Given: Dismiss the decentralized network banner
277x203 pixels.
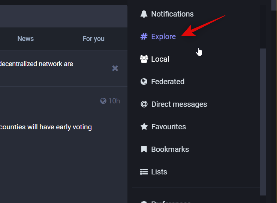Looking at the screenshot, I should pyautogui.click(x=115, y=68).
